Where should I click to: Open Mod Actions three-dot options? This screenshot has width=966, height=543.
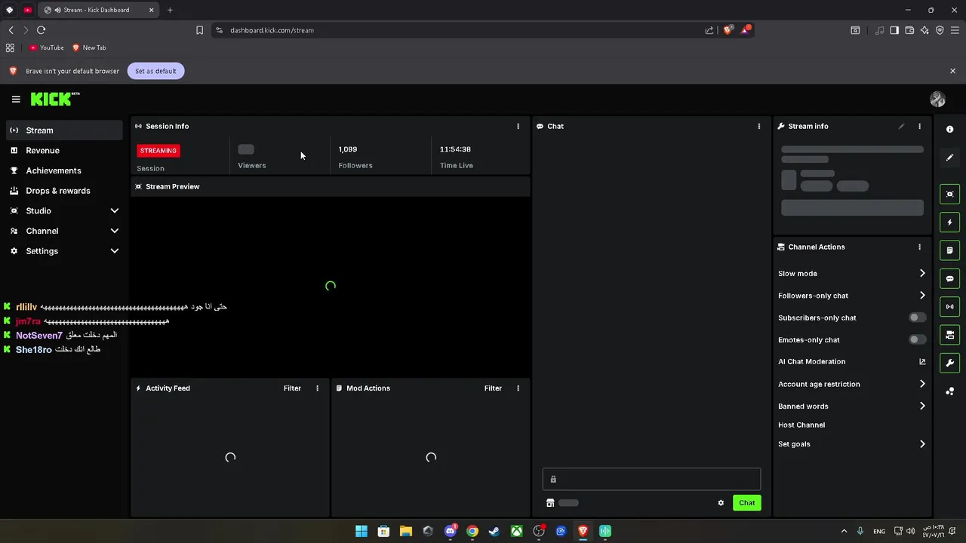(518, 388)
